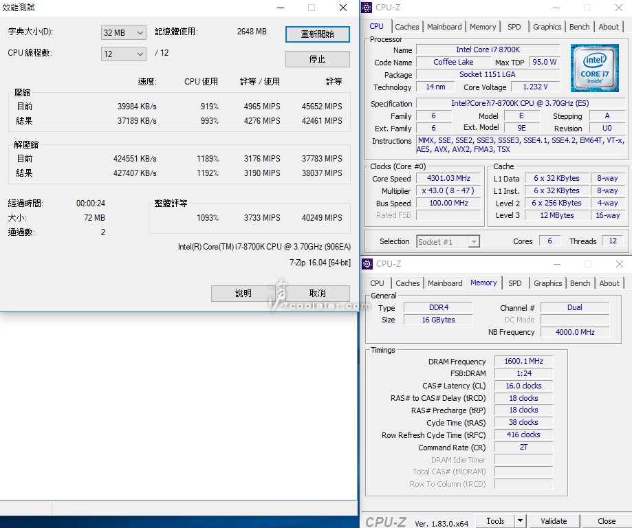Switch to Bench tab in top CPU-Z window
The height and width of the screenshot is (528, 632).
point(579,27)
